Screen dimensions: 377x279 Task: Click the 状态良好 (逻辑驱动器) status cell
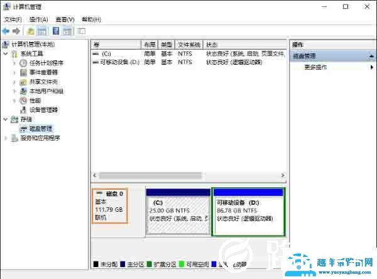click(234, 62)
